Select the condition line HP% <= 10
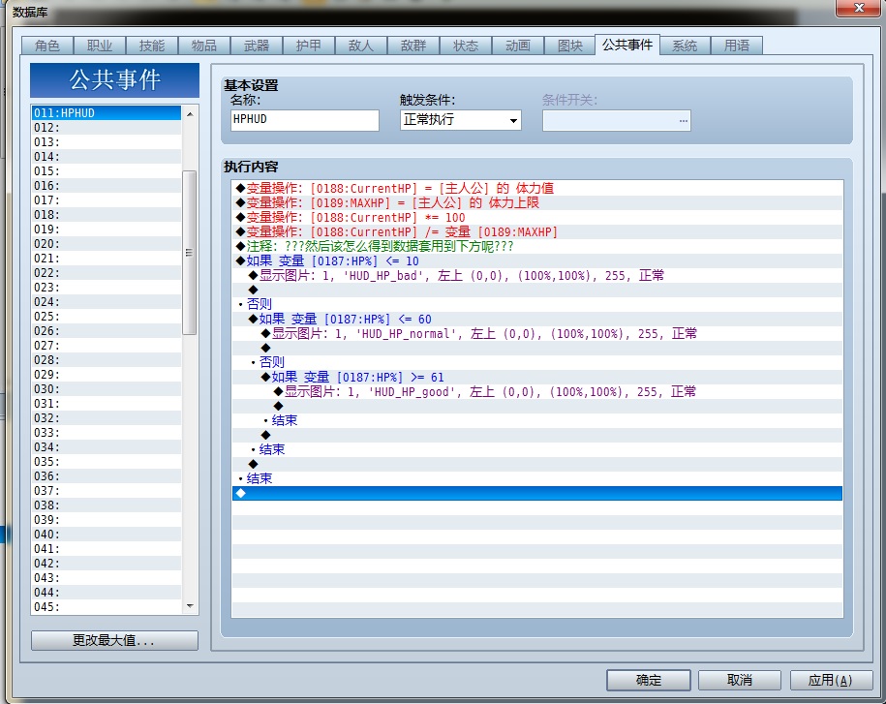Screen dimensions: 886x704 [537, 261]
